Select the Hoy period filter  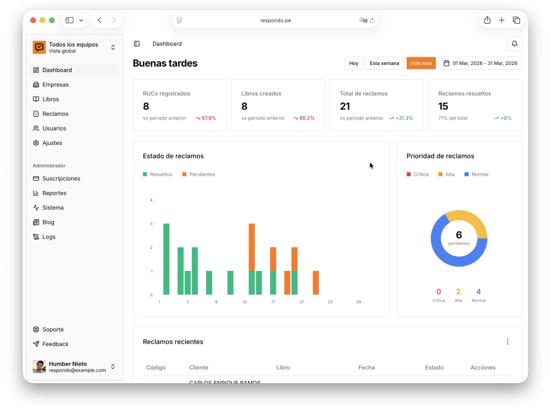click(354, 63)
